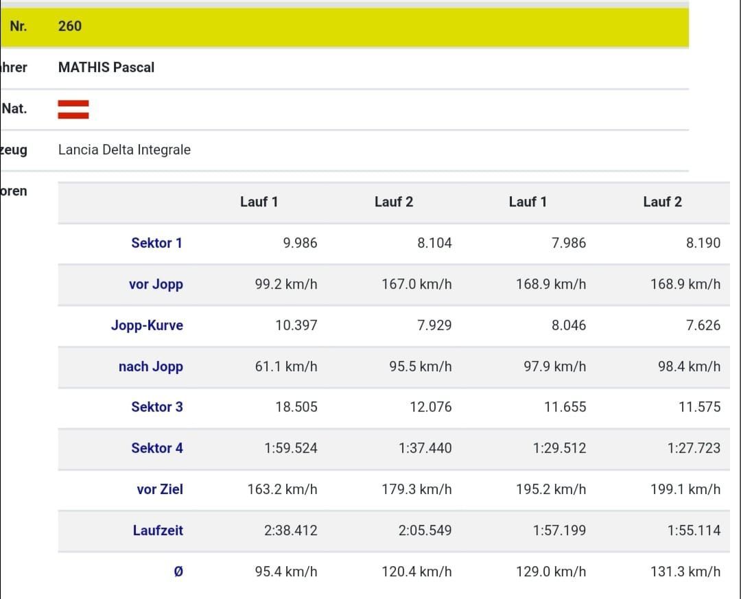Click the vor Ziel speed 199.1 km/h
The height and width of the screenshot is (599, 741).
pyautogui.click(x=685, y=489)
